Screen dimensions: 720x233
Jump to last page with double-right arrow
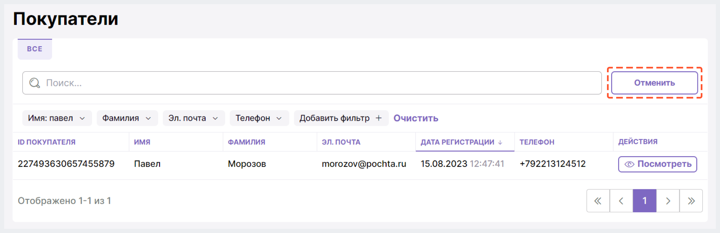pyautogui.click(x=691, y=201)
